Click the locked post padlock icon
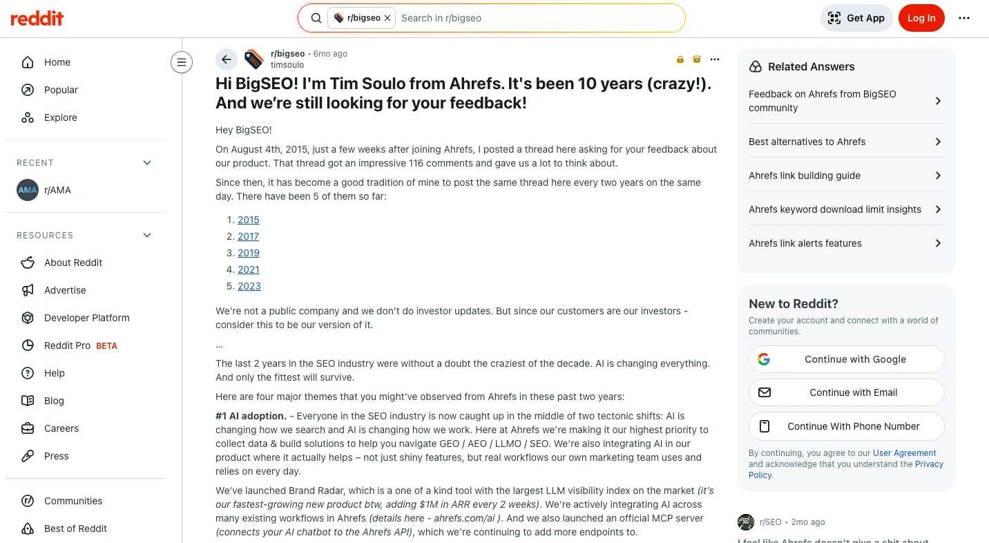989x543 pixels. pyautogui.click(x=680, y=59)
